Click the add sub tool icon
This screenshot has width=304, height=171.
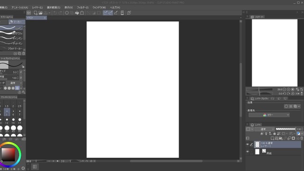(15, 54)
